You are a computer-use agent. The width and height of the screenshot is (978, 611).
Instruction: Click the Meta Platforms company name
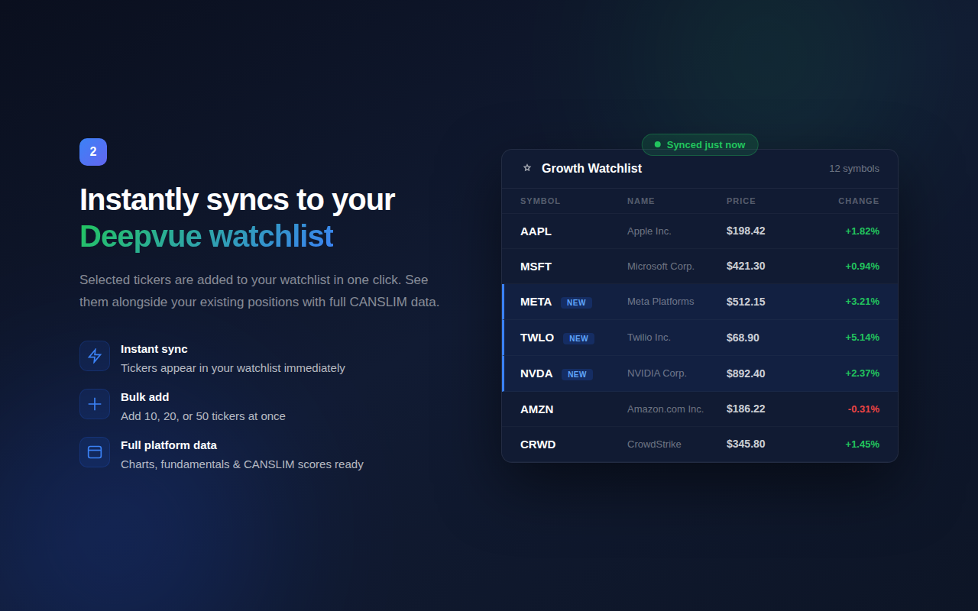point(661,302)
